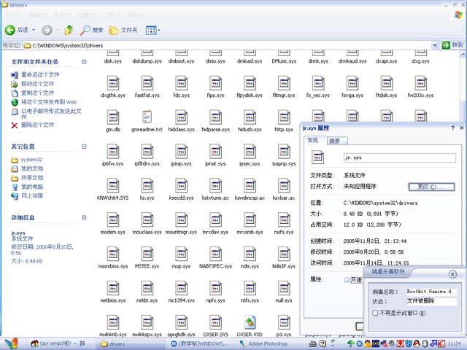Close the Rising antivirus popup
Screen dimensions: 467x350
452,274
